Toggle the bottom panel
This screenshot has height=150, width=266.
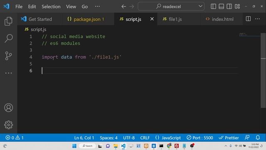point(221,7)
